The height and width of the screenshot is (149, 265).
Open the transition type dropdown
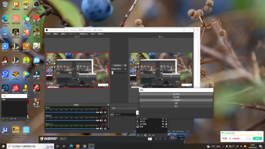(125, 108)
